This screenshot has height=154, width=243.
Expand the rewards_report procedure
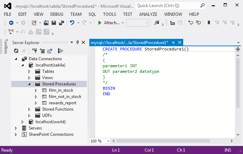click(36, 103)
